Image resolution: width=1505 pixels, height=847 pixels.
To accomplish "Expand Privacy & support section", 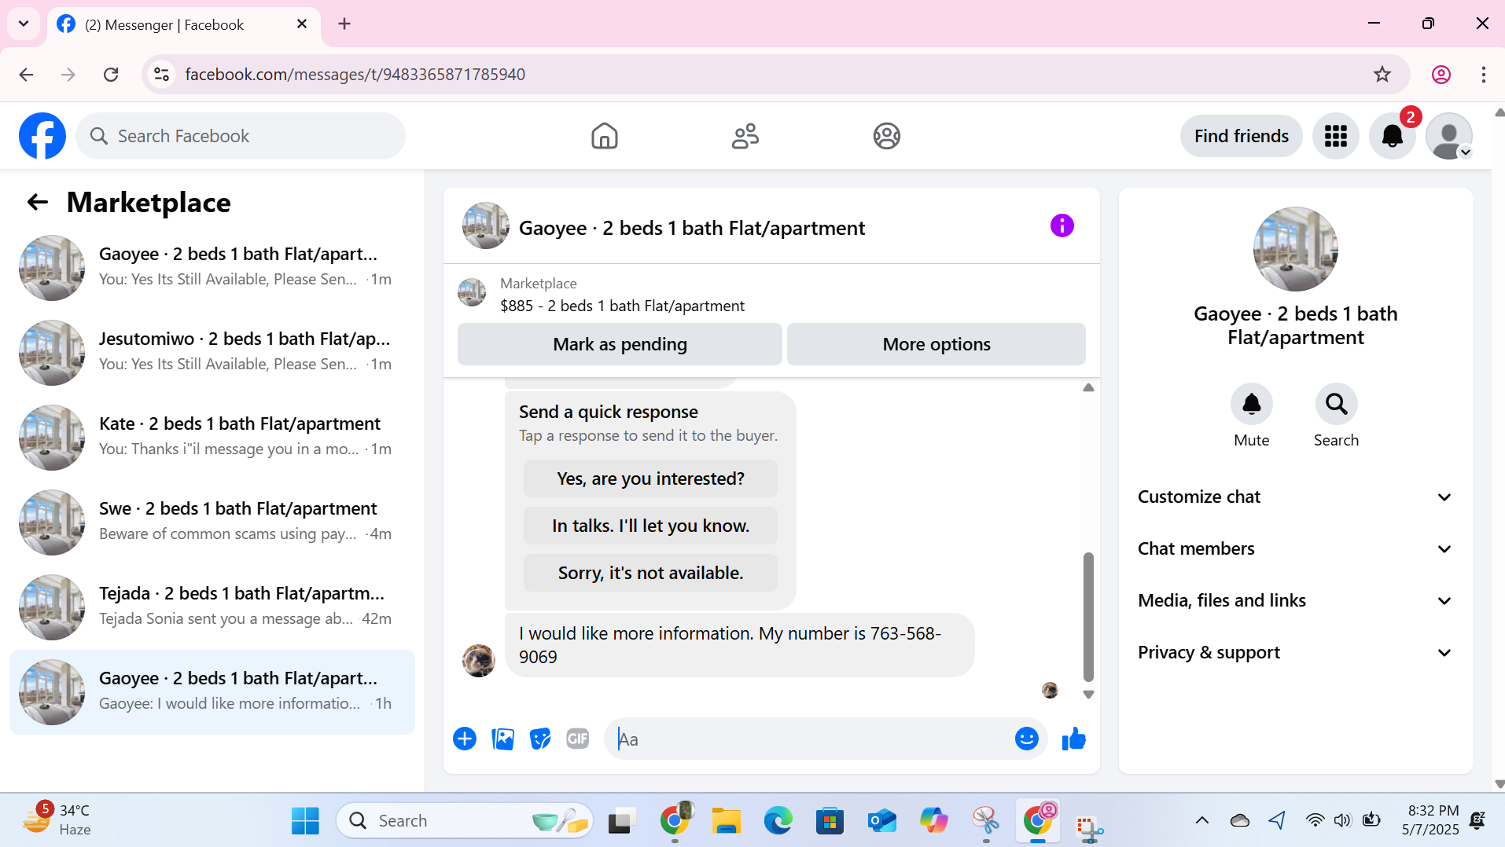I will [x=1295, y=652].
